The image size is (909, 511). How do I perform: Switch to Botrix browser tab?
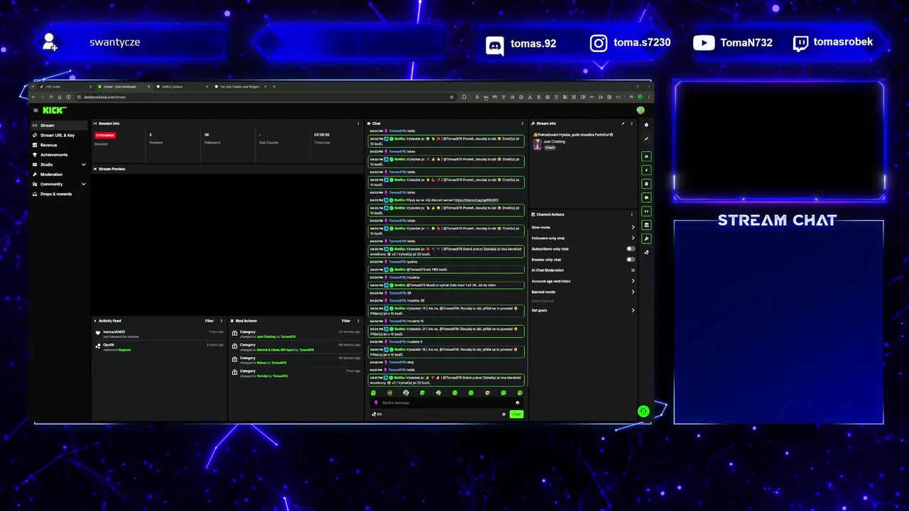point(180,87)
